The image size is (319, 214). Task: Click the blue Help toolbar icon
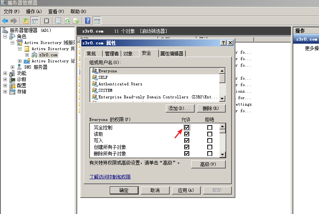coord(88,21)
